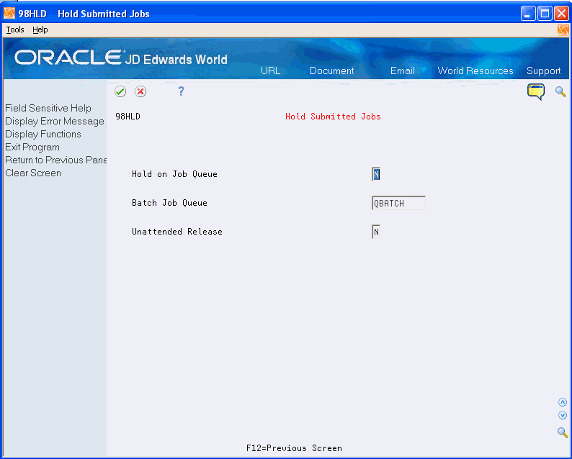Open the yellow speech bubble message icon
The width and height of the screenshot is (572, 459).
(535, 91)
